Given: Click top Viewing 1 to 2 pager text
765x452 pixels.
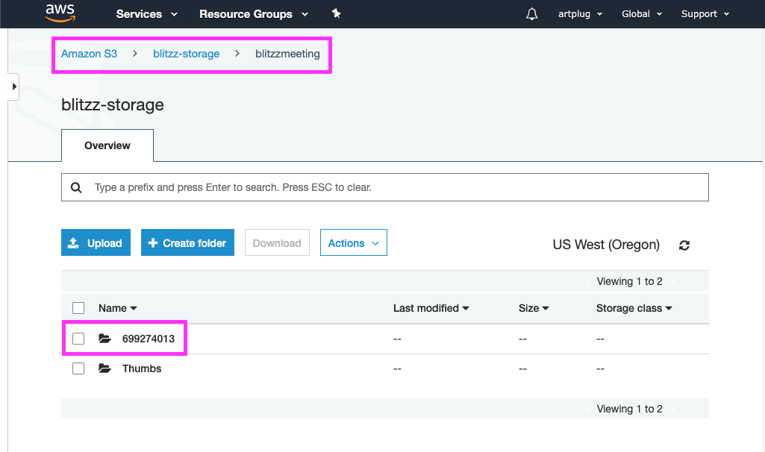Looking at the screenshot, I should click(x=629, y=281).
